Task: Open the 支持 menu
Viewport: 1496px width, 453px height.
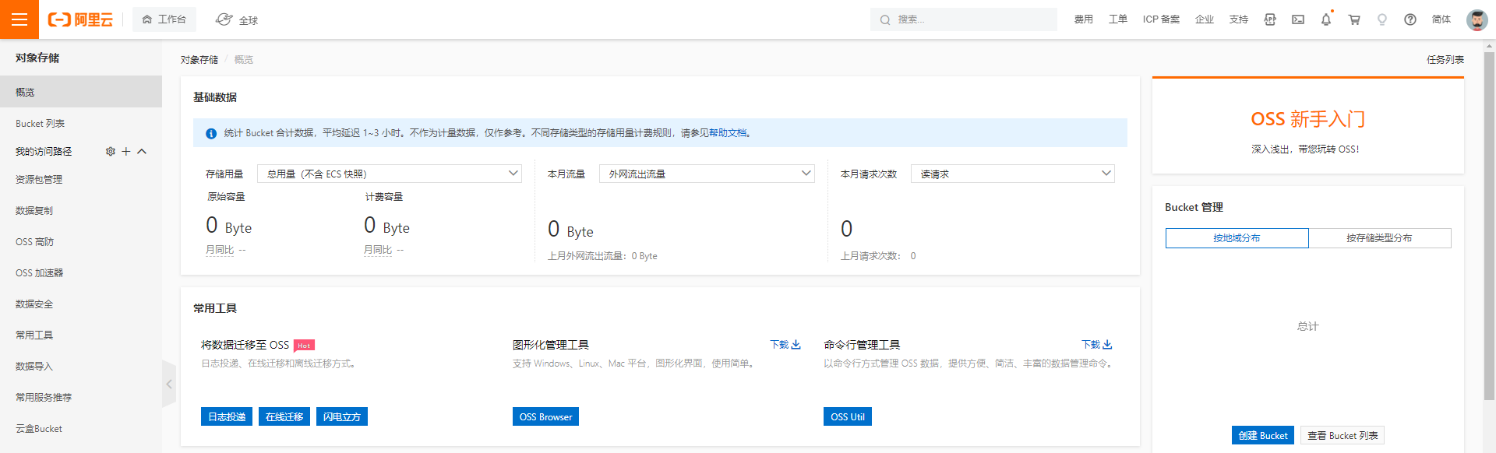Action: (1239, 19)
